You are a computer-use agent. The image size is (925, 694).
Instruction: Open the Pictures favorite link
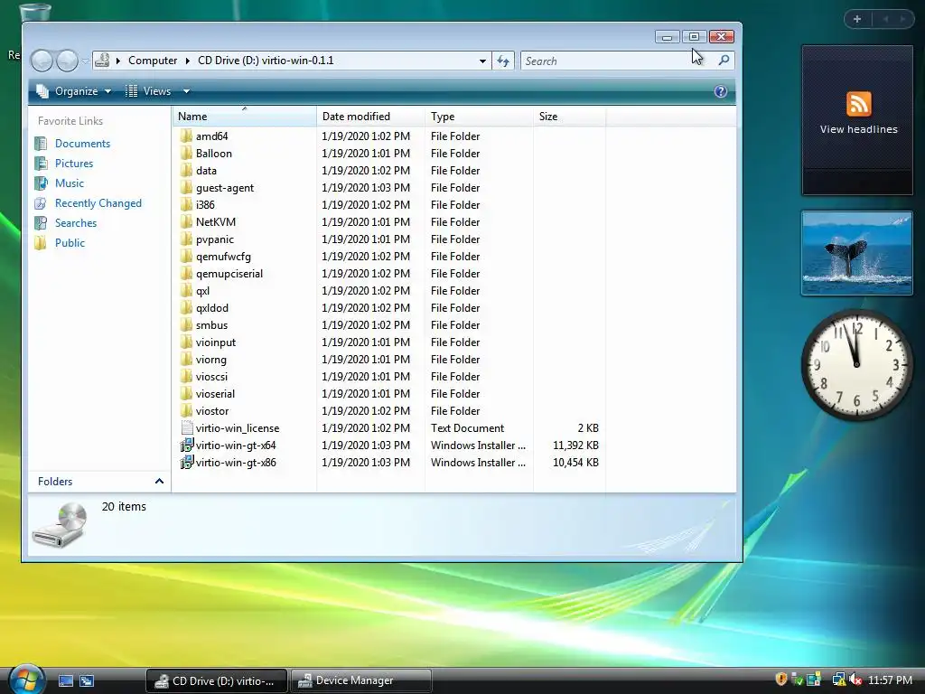[74, 164]
